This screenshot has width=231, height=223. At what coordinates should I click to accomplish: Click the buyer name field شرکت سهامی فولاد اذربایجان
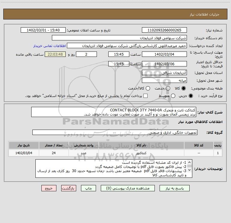click(119, 38)
